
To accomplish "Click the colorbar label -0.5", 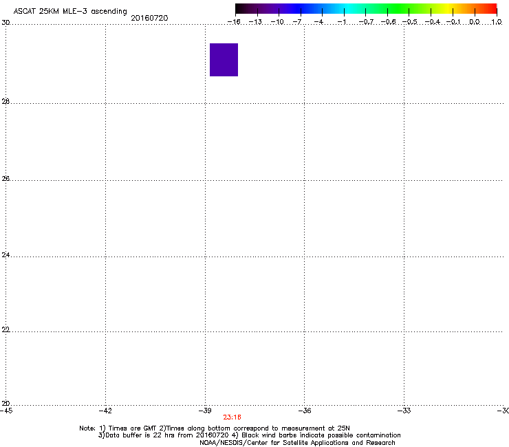I will pos(410,22).
